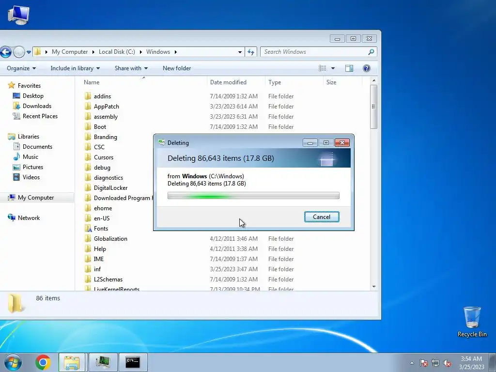
Task: Open the address bar history dropdown
Action: [240, 52]
